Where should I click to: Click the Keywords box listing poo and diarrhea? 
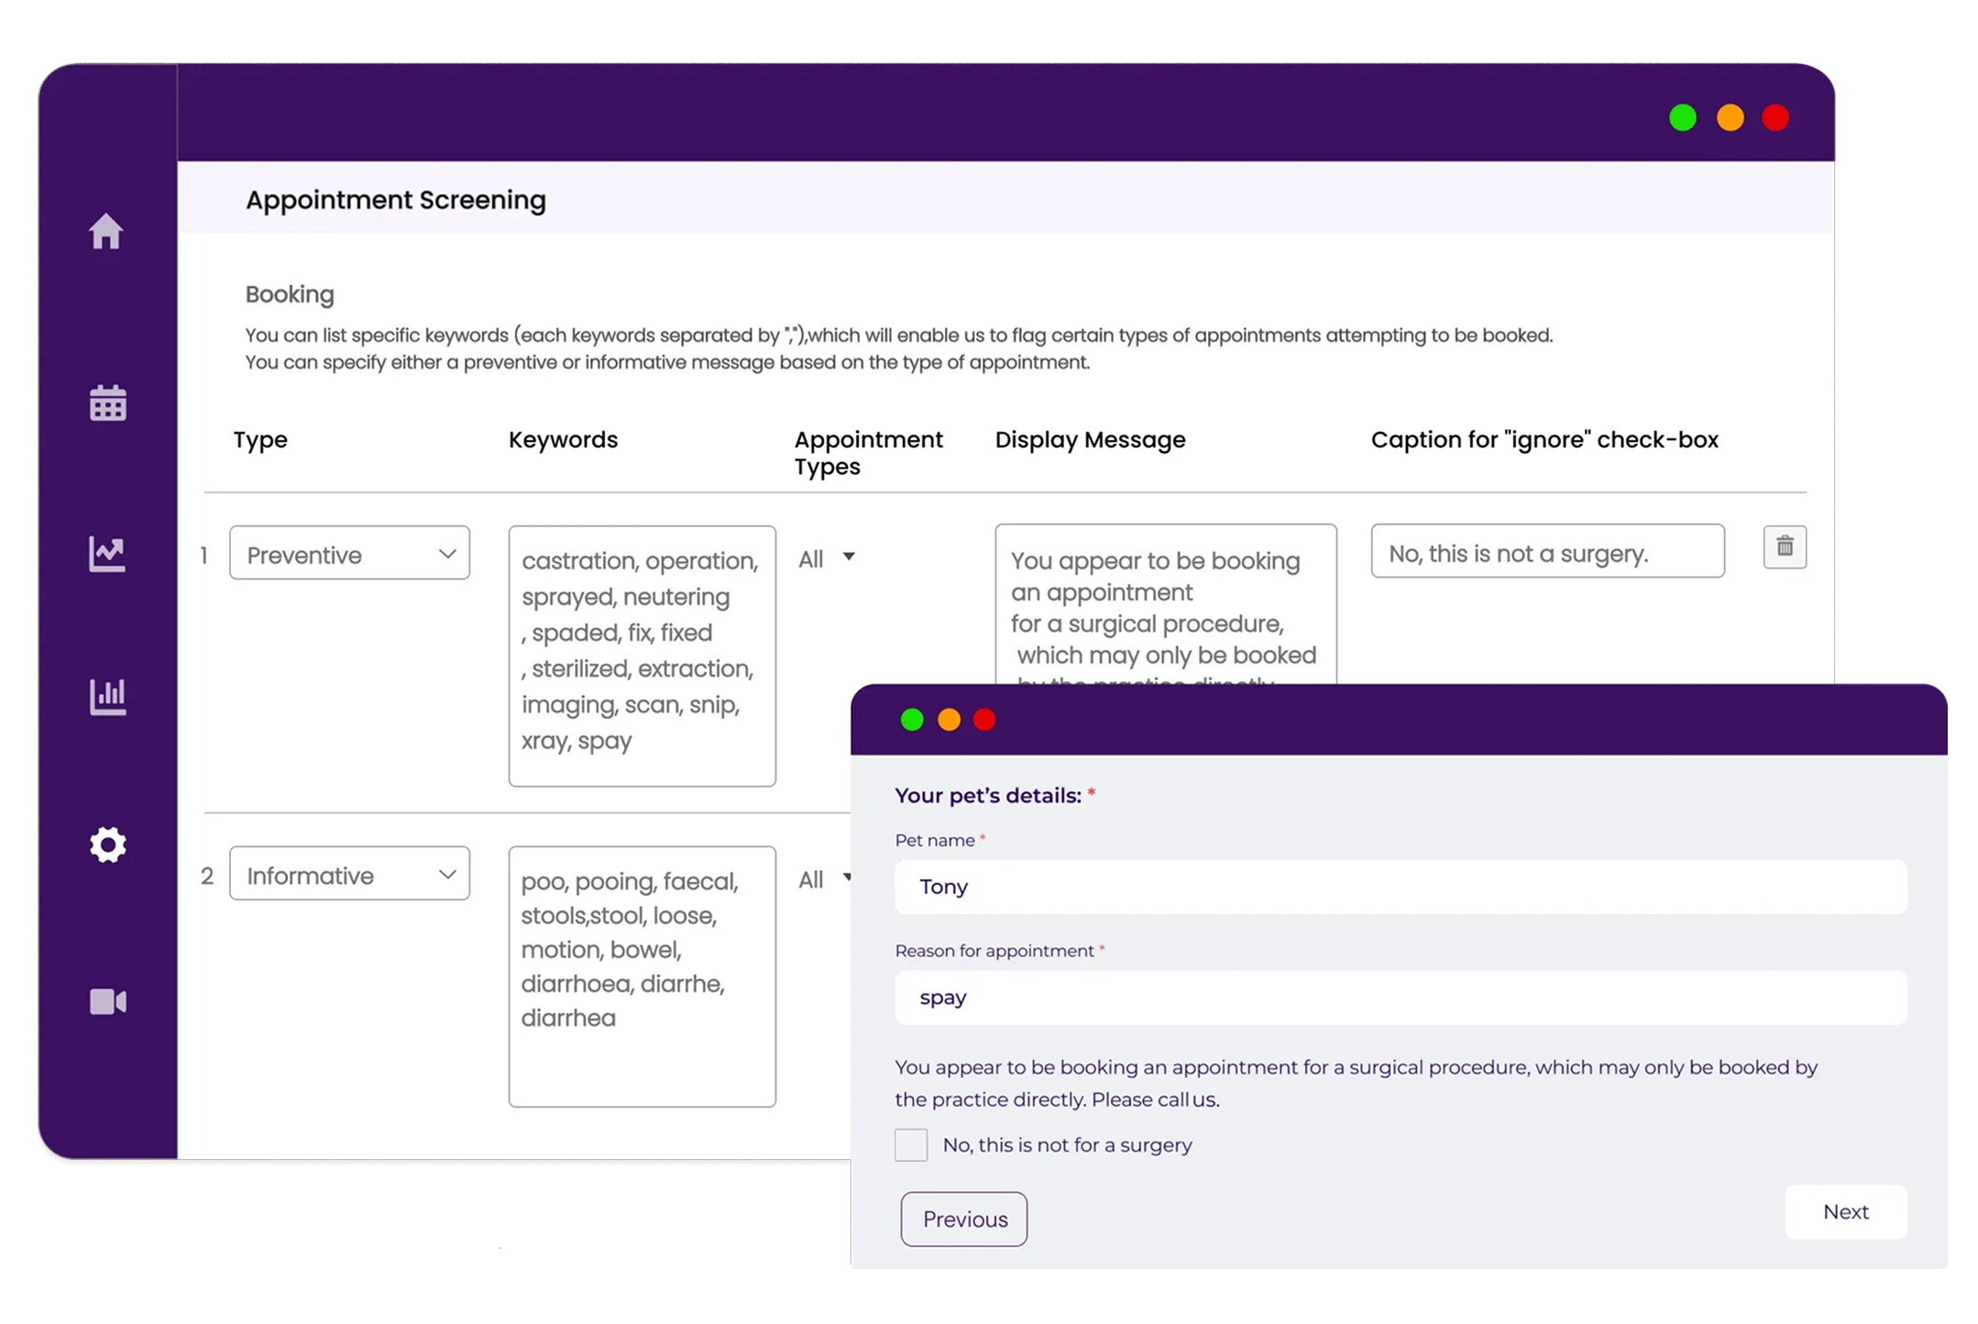point(641,976)
